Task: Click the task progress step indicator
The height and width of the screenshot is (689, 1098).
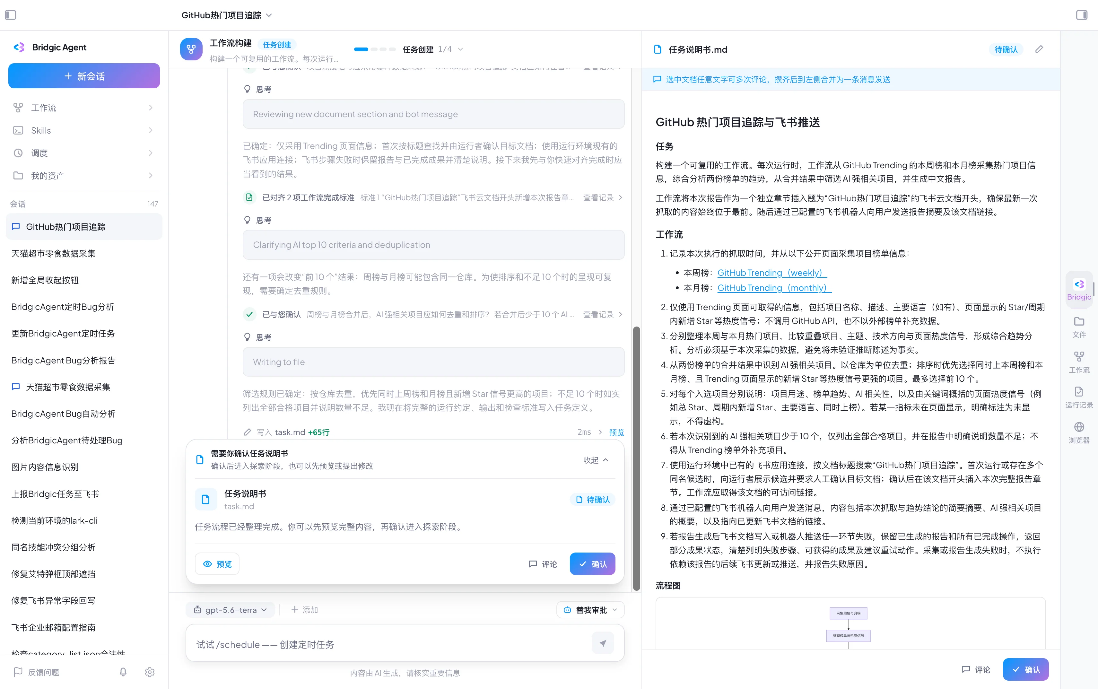Action: tap(374, 49)
